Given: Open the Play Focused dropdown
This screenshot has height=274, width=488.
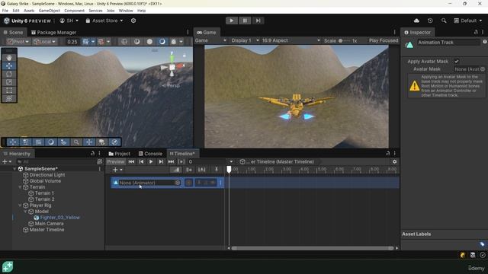Looking at the screenshot, I should (384, 40).
